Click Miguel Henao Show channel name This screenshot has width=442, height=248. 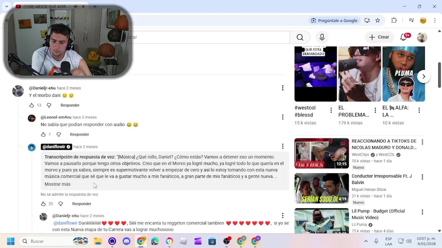(369, 190)
